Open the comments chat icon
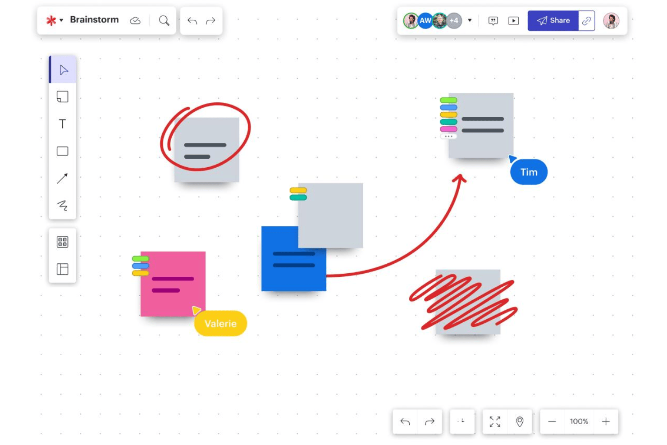Viewport: 667px width, 445px height. (493, 21)
